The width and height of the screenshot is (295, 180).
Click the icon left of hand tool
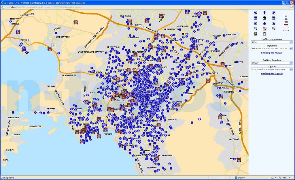pos(255,34)
